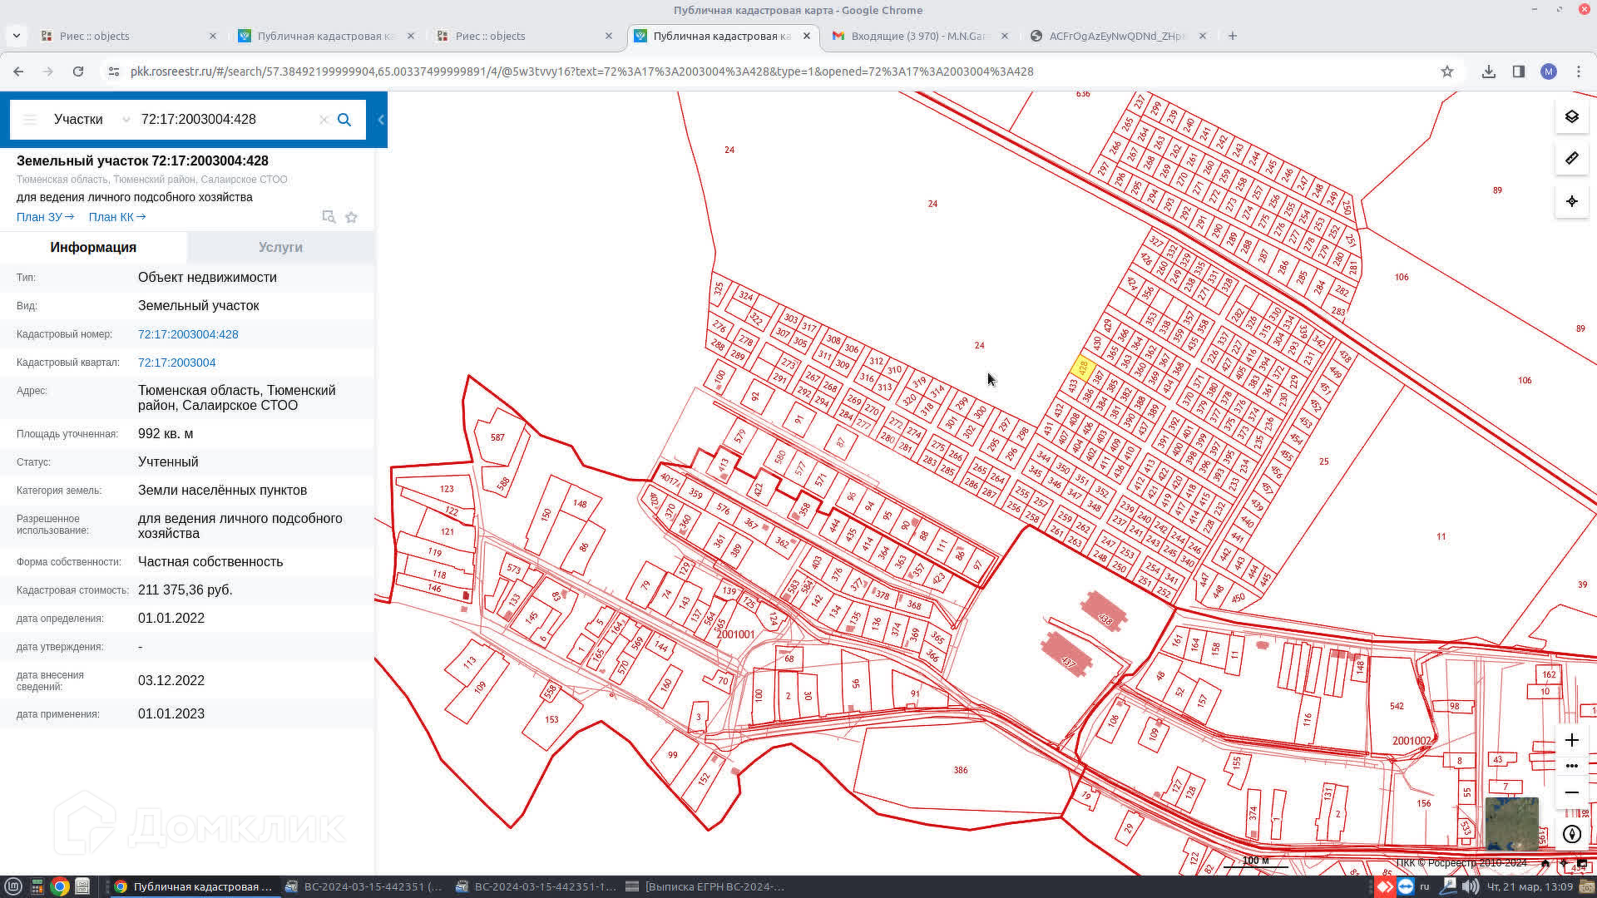The image size is (1597, 898).
Task: Zoom in the map with plus
Action: 1571,740
